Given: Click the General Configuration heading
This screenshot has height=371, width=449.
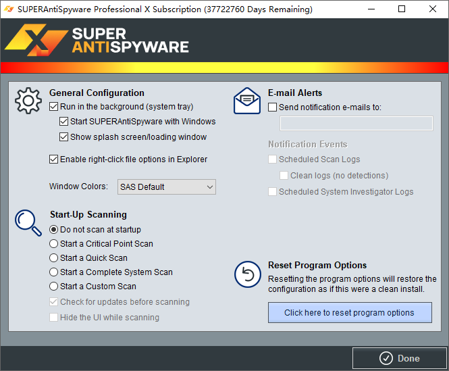Looking at the screenshot, I should 97,93.
